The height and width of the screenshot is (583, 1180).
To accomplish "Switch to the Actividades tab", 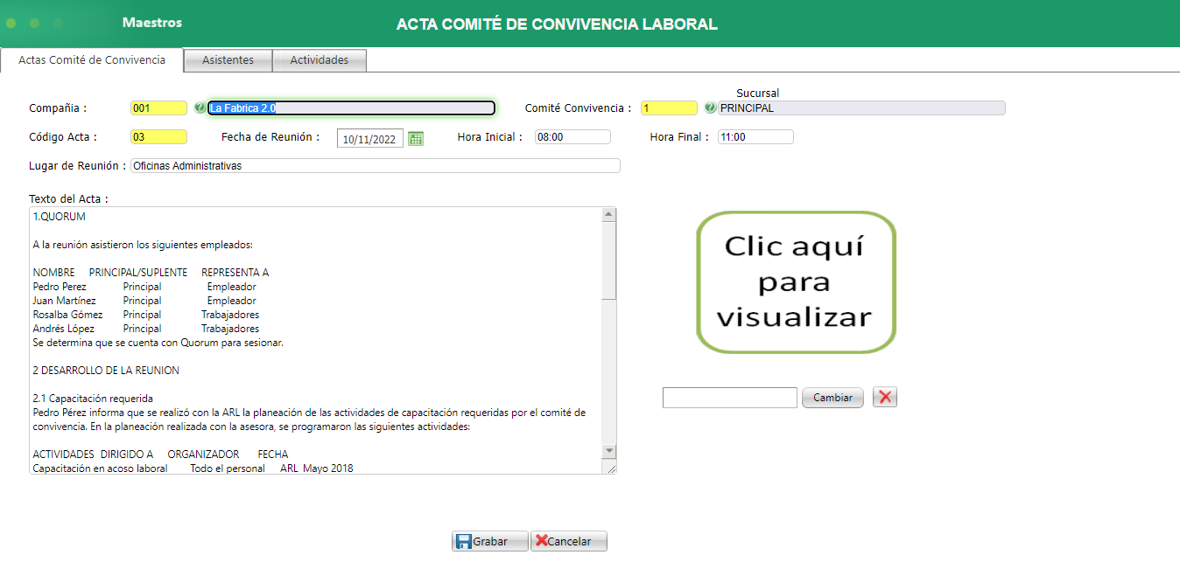I will click(320, 59).
